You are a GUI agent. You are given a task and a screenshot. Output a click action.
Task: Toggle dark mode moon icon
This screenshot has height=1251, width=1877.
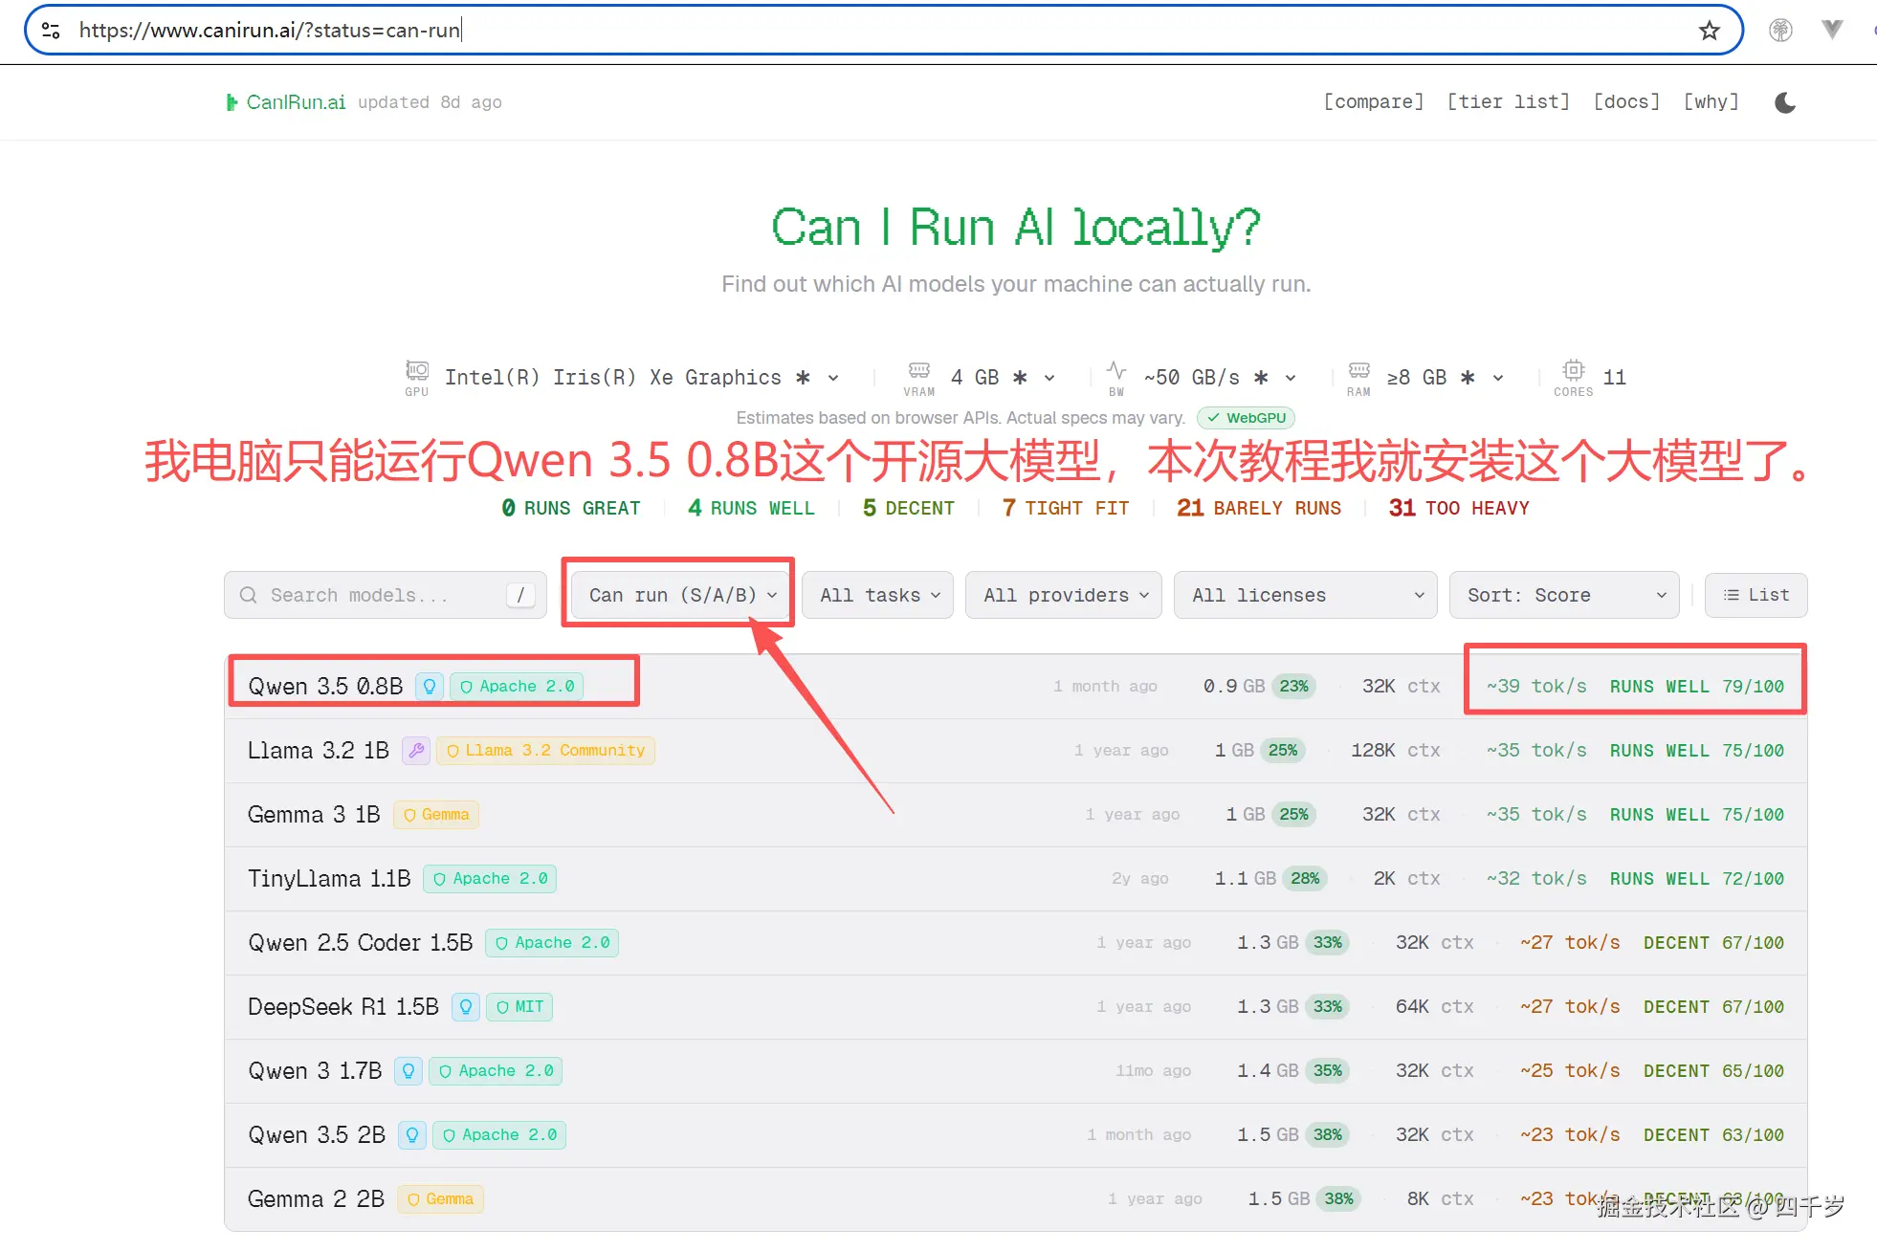[1784, 102]
